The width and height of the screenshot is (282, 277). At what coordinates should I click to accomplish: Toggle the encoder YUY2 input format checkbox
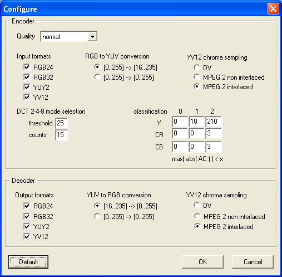tap(27, 87)
